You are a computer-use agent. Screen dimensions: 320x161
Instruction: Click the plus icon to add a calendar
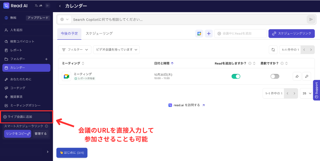click(x=208, y=33)
